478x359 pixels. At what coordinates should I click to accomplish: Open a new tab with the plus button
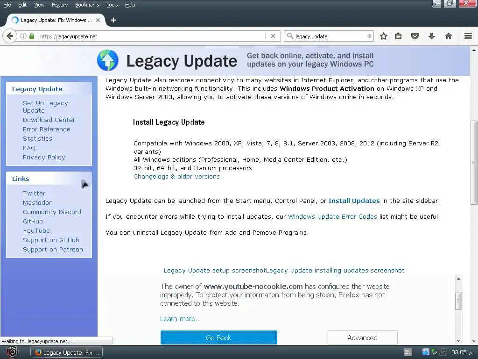(113, 20)
